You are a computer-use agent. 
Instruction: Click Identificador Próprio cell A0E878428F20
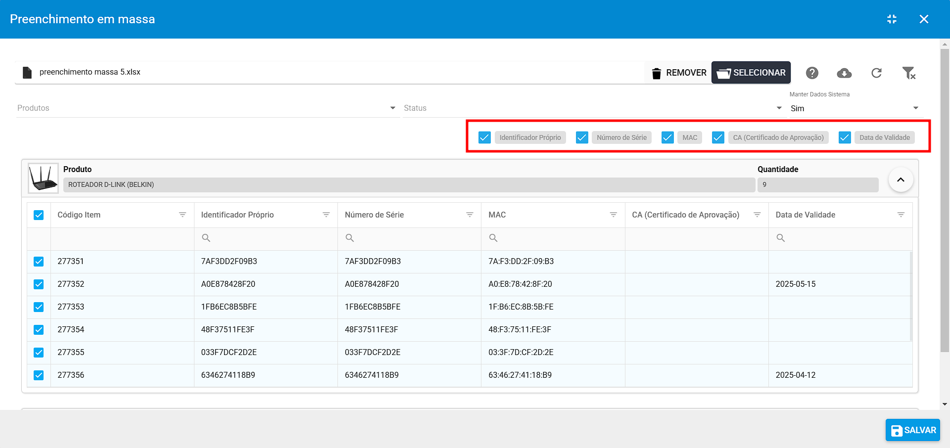click(266, 284)
